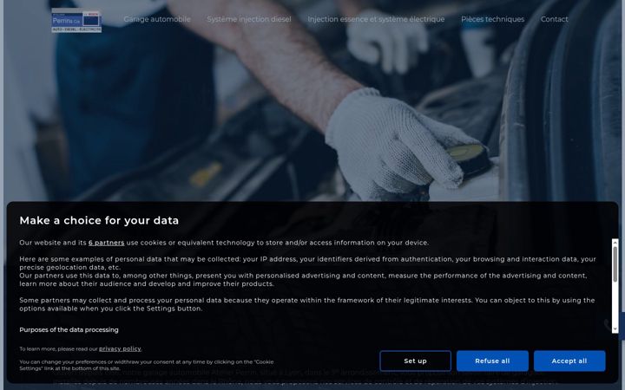This screenshot has height=390, width=625.
Task: Open the Garage automobile menu item
Action: pyautogui.click(x=157, y=19)
